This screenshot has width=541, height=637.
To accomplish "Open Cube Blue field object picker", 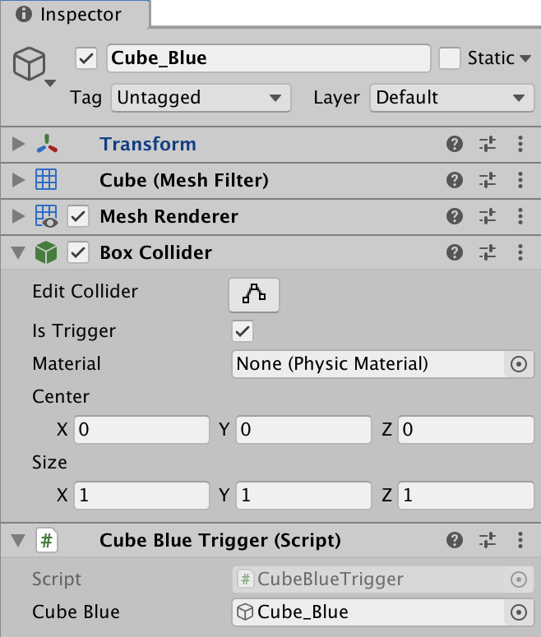I will point(519,612).
